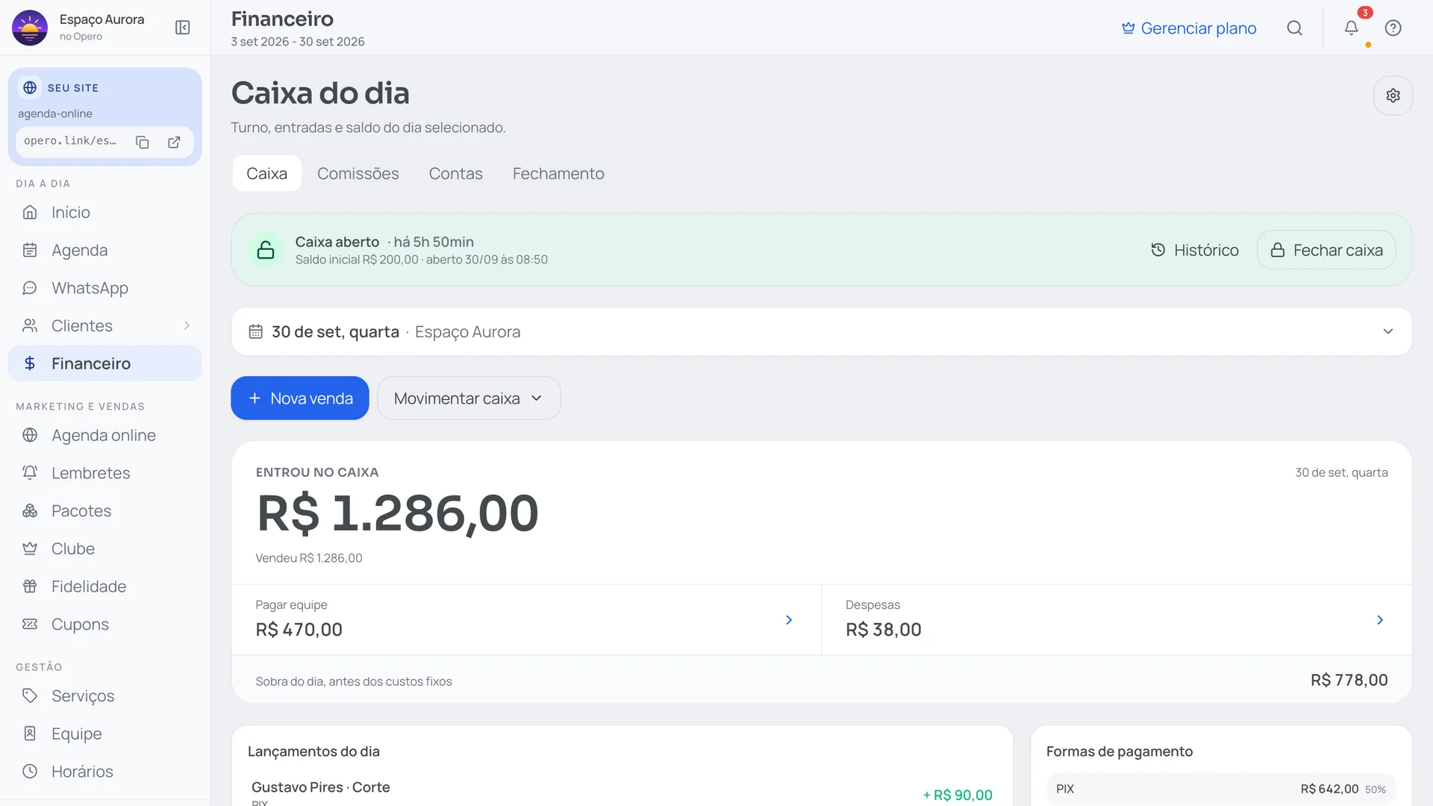This screenshot has width=1433, height=806.
Task: Open Agenda online in sidebar
Action: pos(104,435)
